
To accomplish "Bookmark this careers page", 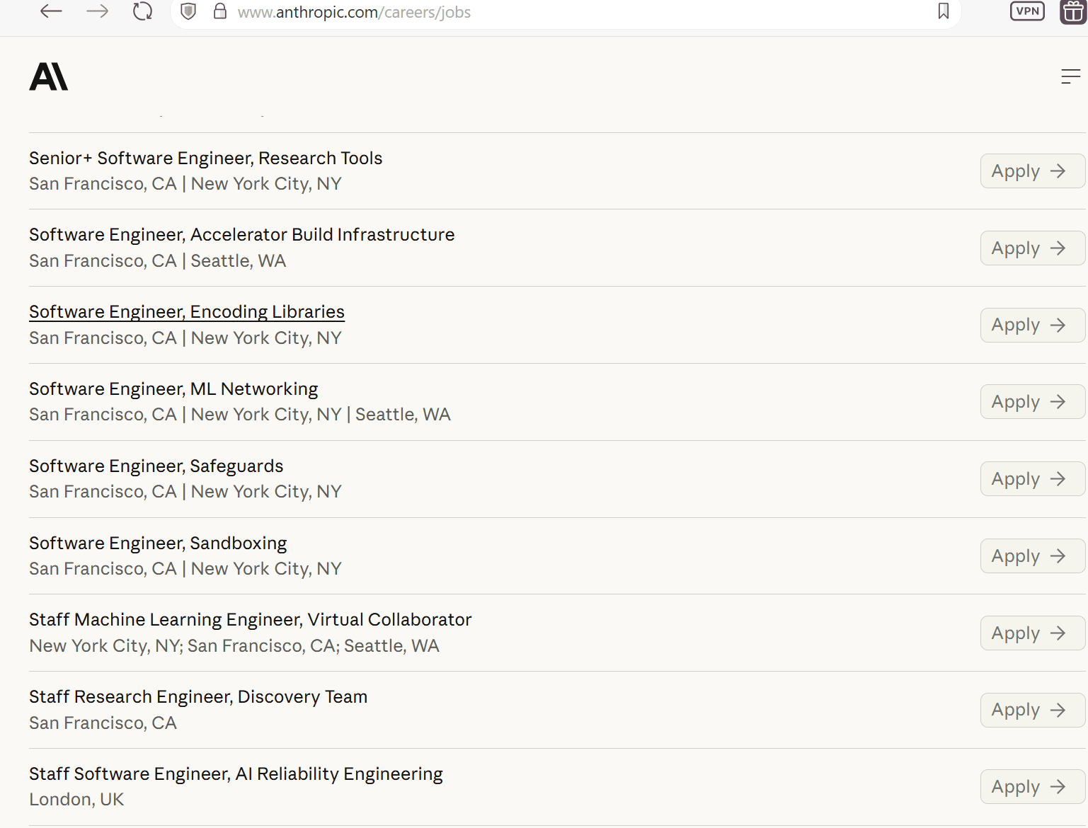I will click(x=943, y=11).
